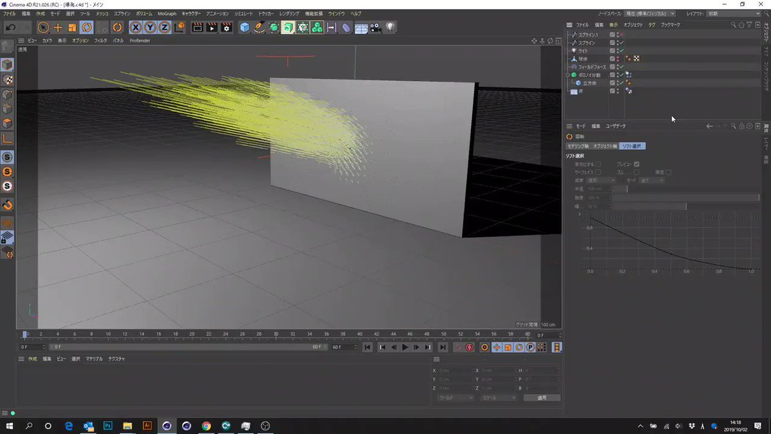
Task: Toggle 限定 checkbox
Action: click(x=668, y=172)
